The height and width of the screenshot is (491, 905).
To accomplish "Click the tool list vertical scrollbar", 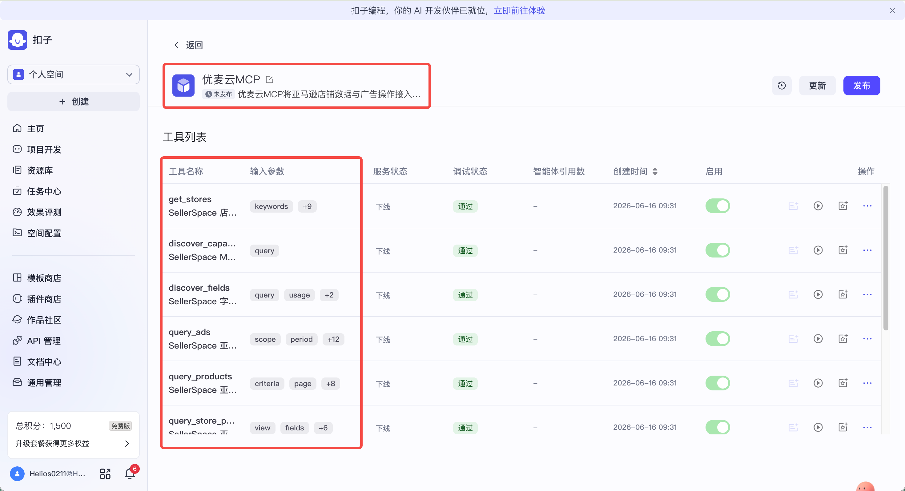I will pyautogui.click(x=886, y=258).
